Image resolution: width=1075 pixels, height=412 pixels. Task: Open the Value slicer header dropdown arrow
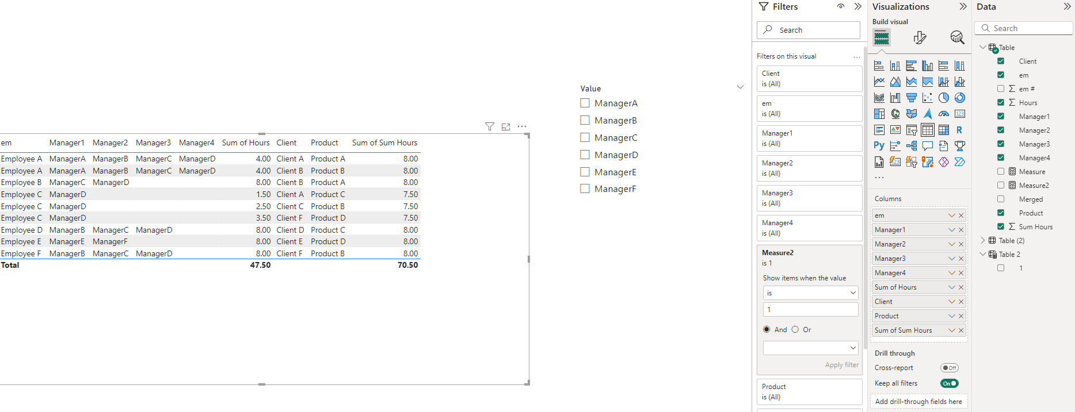740,87
